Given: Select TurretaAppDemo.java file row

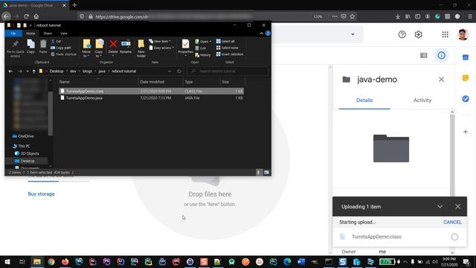Looking at the screenshot, I should (x=151, y=98).
